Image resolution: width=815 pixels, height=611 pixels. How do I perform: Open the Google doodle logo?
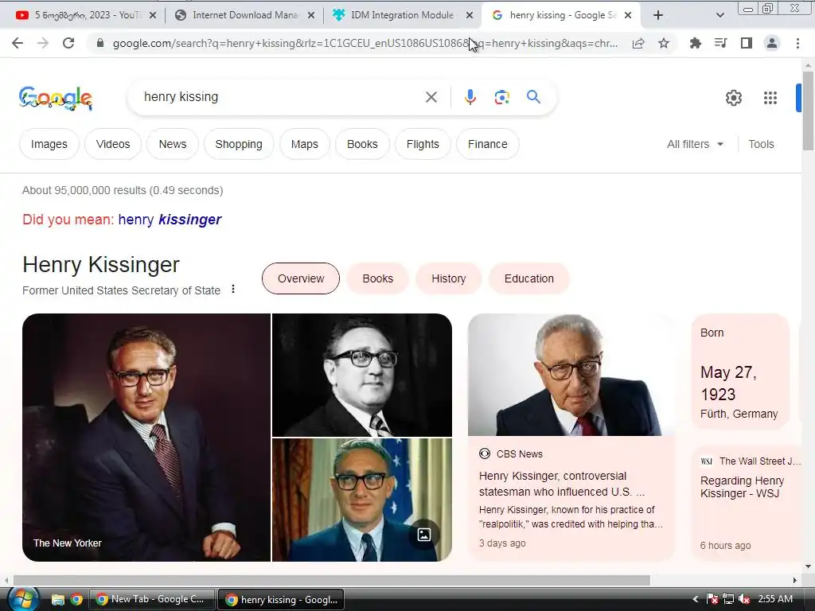click(56, 98)
